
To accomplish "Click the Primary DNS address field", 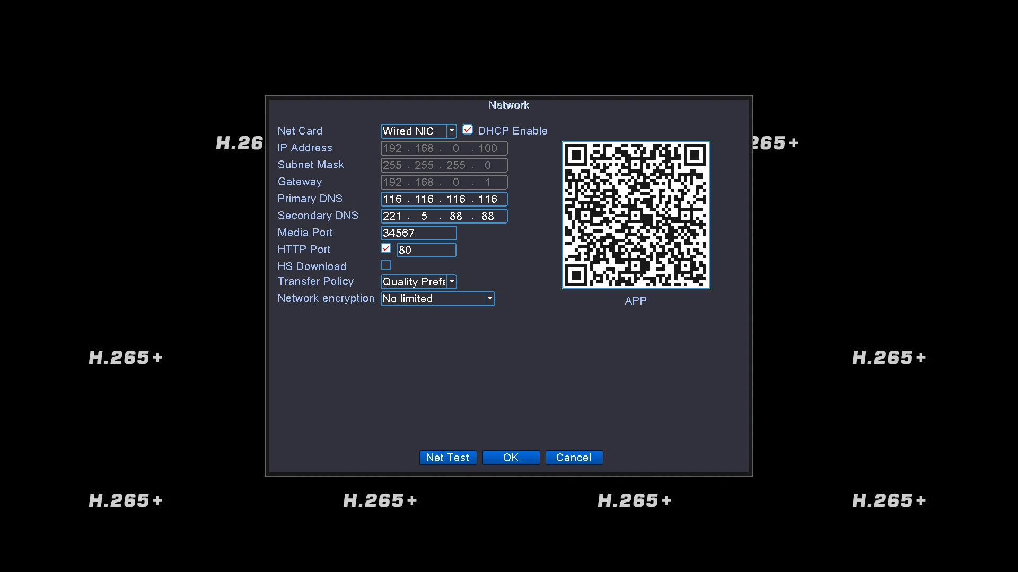I will [x=444, y=199].
